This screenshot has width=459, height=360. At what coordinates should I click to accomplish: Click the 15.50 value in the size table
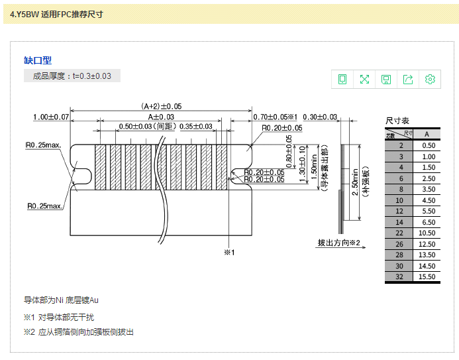click(429, 276)
